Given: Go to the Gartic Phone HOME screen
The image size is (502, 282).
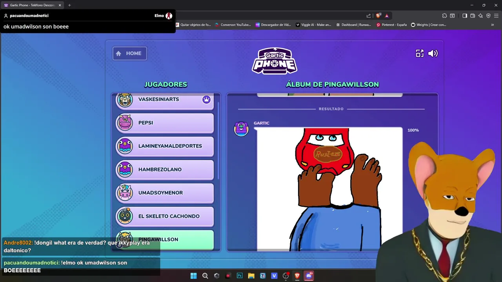Looking at the screenshot, I should (130, 53).
